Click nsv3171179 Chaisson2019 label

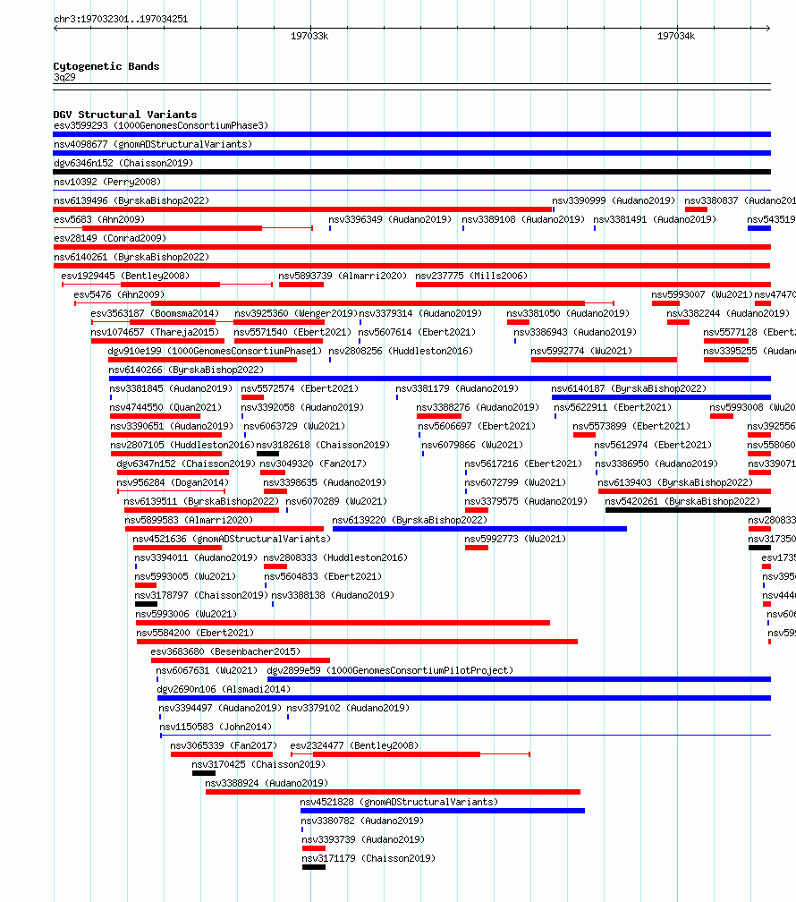(x=368, y=858)
